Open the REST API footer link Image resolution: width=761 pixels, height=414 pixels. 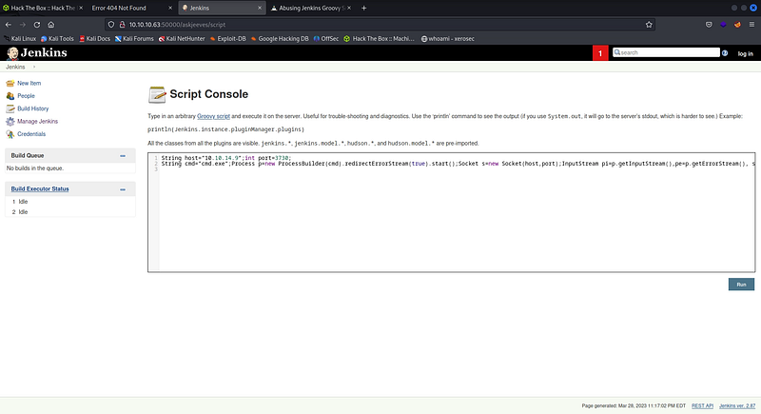point(702,405)
